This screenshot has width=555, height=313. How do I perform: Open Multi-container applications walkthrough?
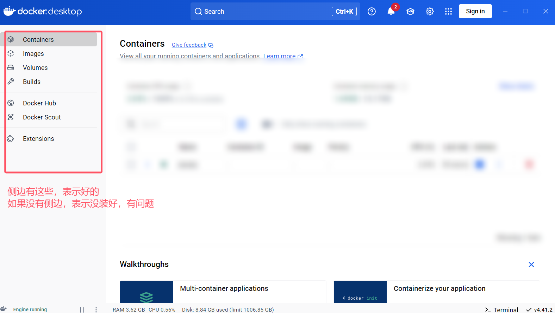point(223,292)
